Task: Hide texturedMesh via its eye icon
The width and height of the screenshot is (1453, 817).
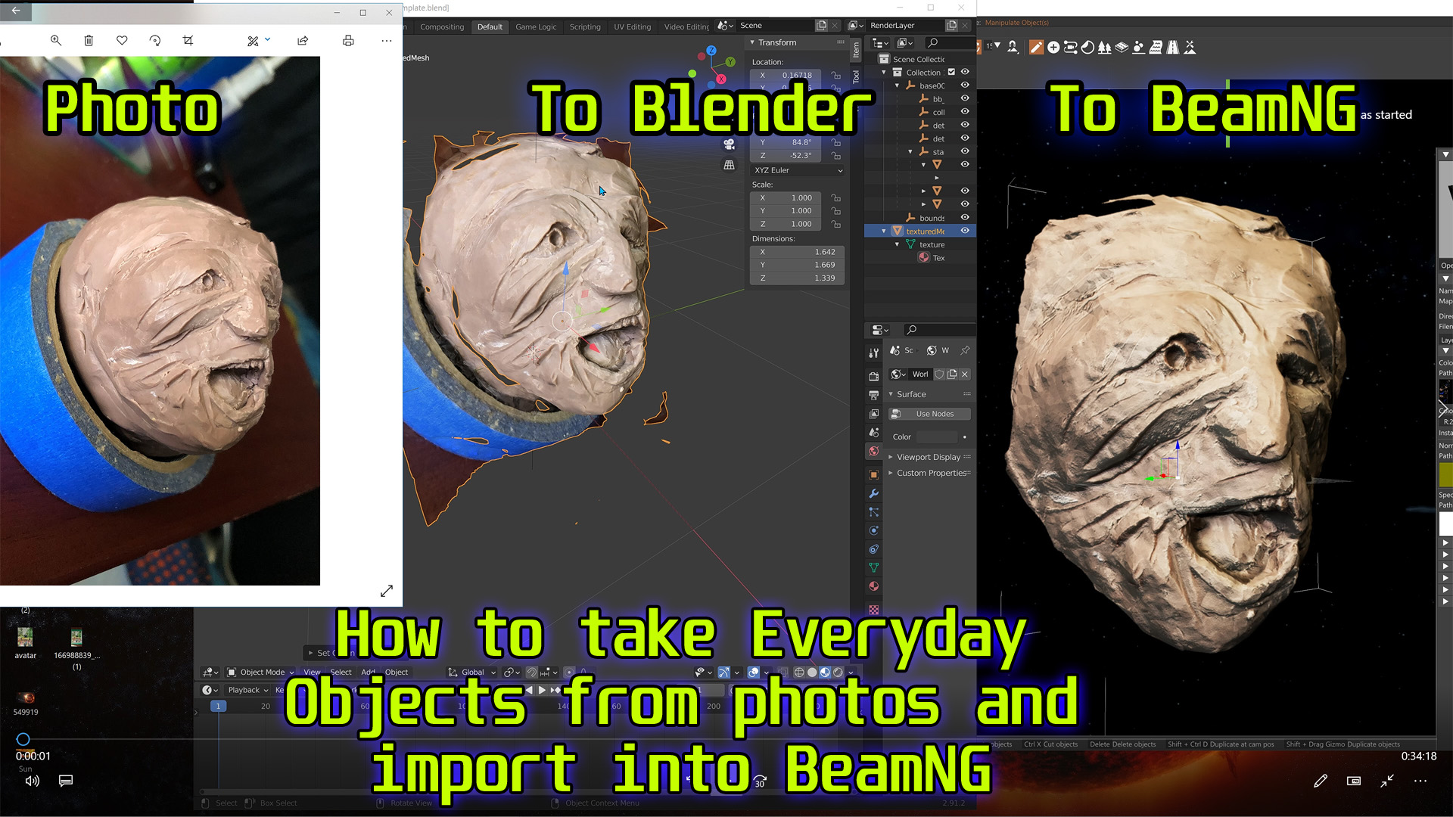Action: [965, 231]
